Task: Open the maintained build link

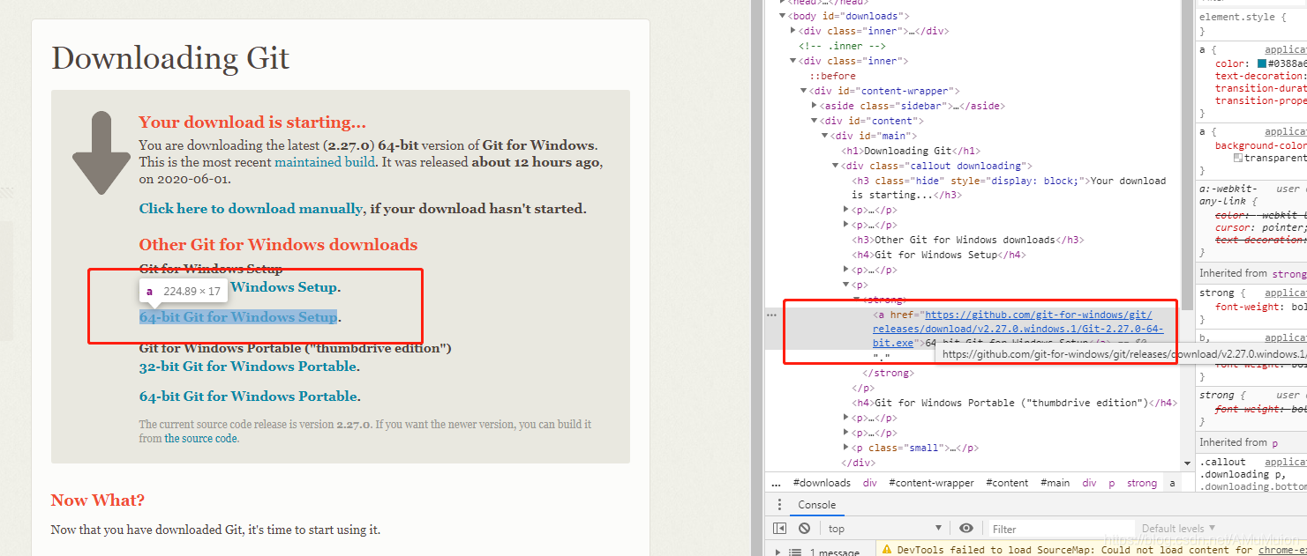Action: coord(325,162)
